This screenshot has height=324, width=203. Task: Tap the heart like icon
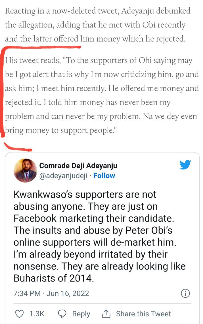(19, 314)
